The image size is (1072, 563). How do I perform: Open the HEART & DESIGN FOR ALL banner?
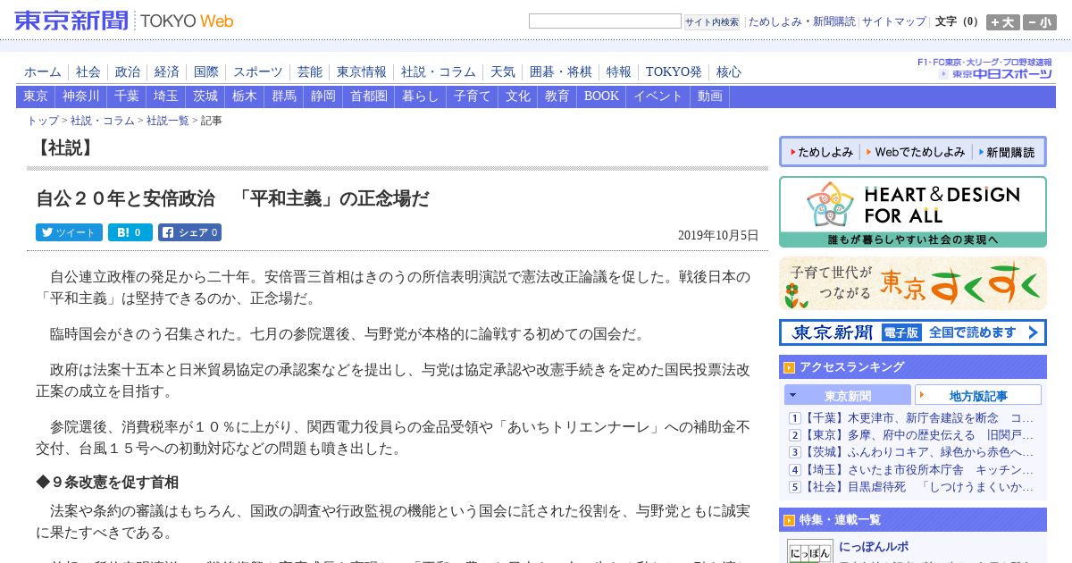pyautogui.click(x=913, y=212)
